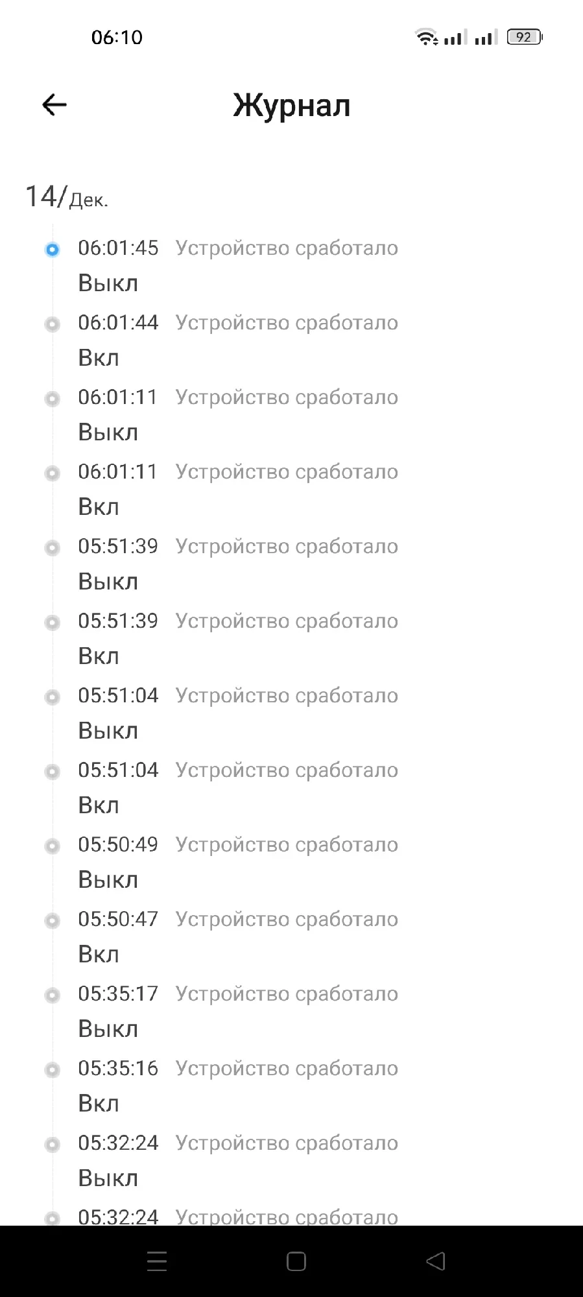Tap the 14/Дек. date header

click(x=66, y=196)
